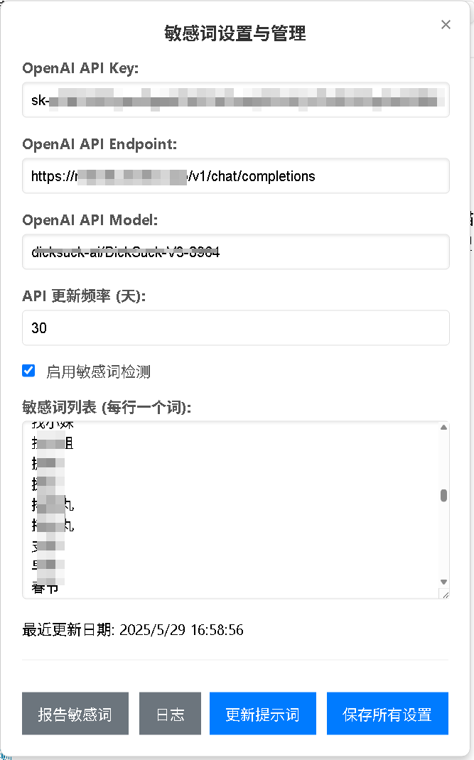
Task: Click the API 更新频率 field showing 30
Action: point(235,328)
